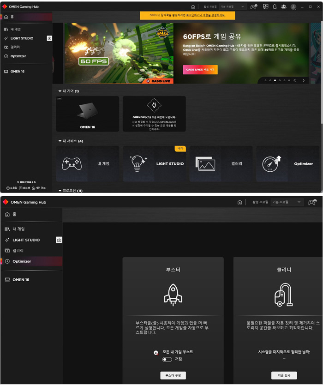Click the 부스터 rocket icon

[173, 295]
